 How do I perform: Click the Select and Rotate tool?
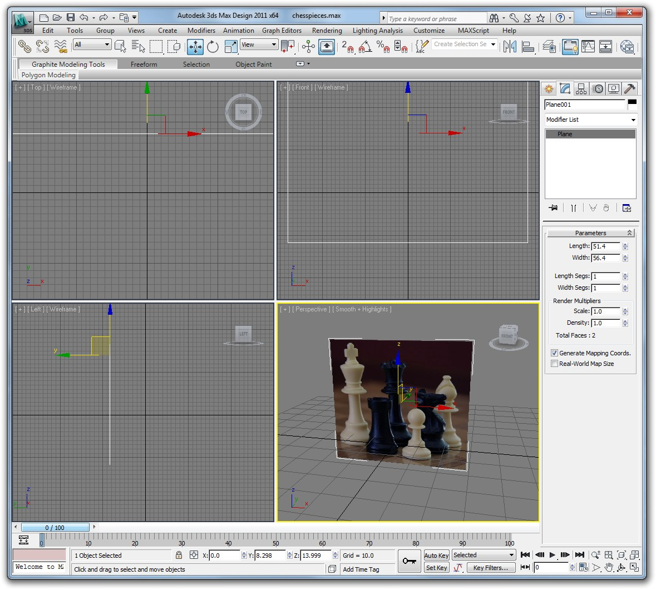coord(213,47)
